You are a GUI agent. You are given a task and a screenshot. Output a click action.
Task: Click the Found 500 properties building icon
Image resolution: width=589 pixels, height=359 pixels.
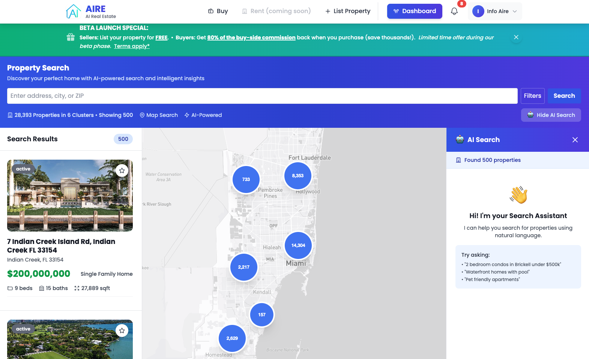458,160
